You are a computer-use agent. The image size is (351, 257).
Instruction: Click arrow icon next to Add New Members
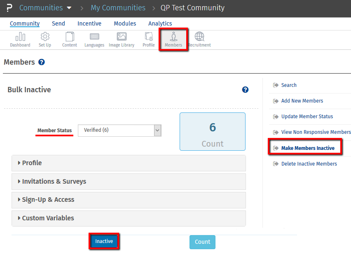[276, 101]
